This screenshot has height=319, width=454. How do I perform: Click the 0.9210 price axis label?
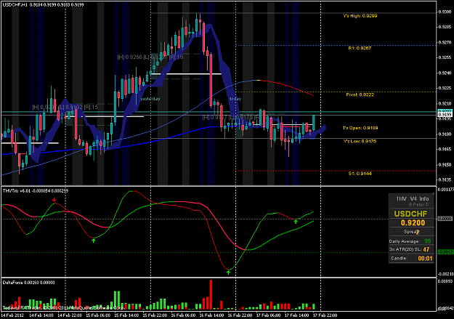(x=445, y=103)
